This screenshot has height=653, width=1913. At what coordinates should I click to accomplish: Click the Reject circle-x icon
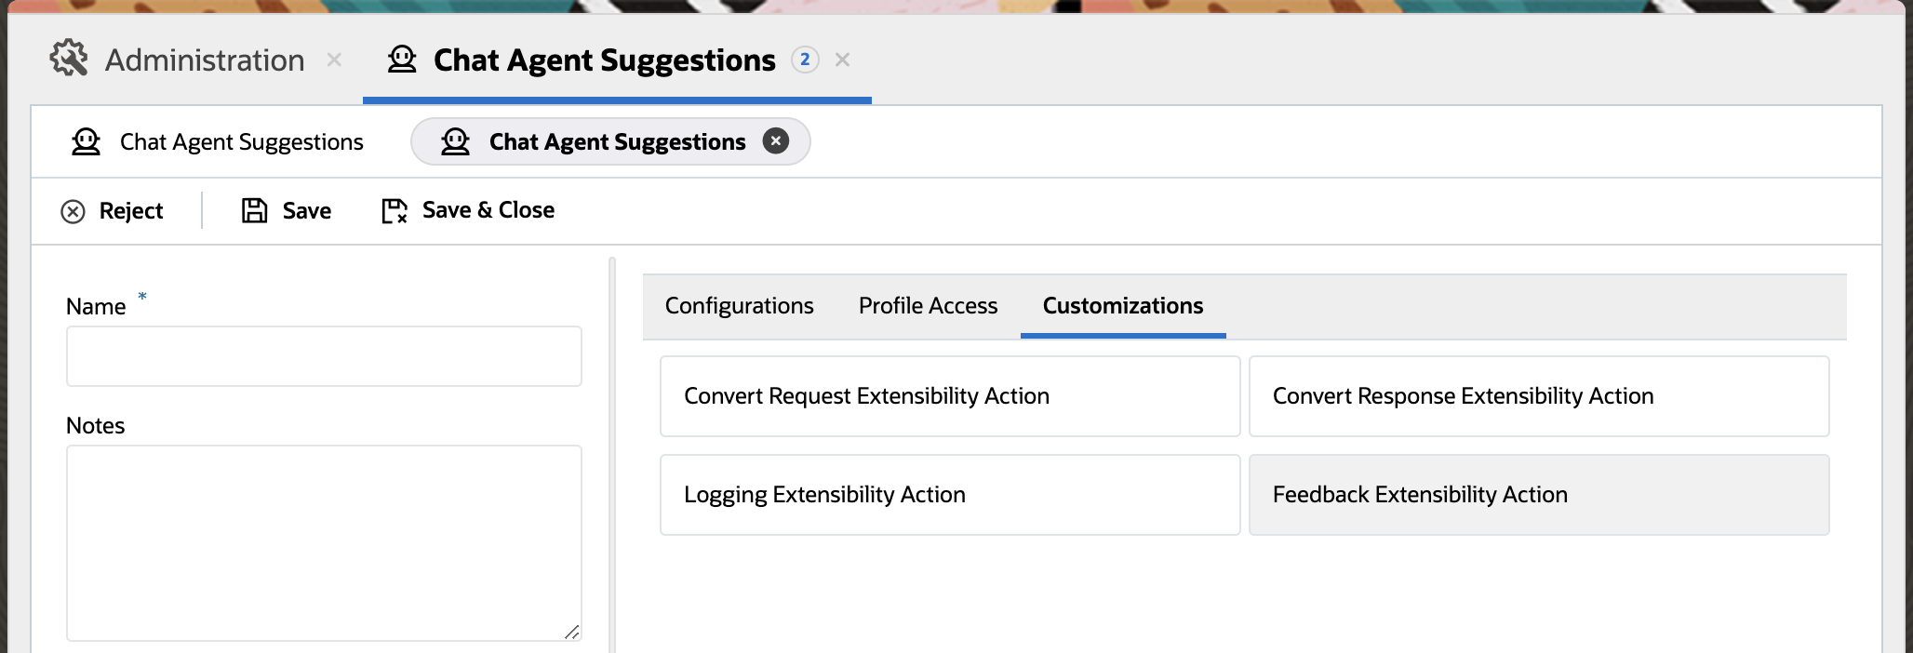coord(73,212)
